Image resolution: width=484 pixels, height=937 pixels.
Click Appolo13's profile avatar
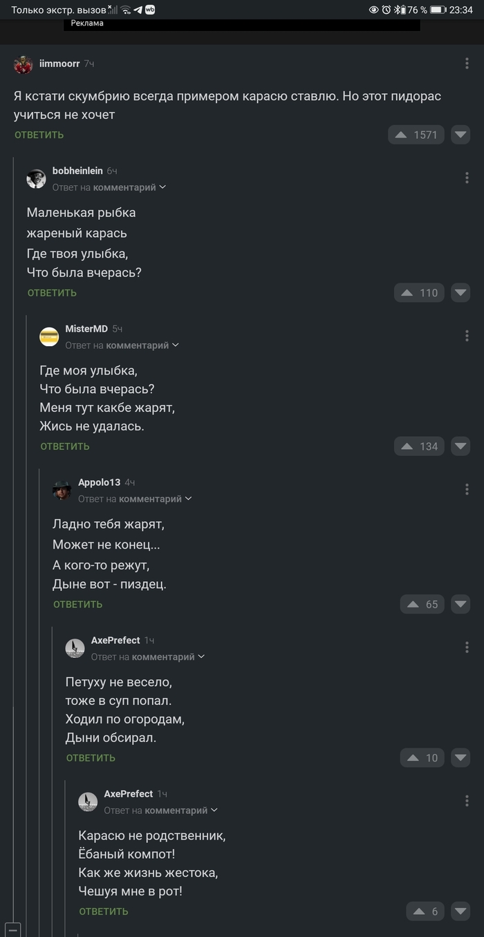pos(62,490)
